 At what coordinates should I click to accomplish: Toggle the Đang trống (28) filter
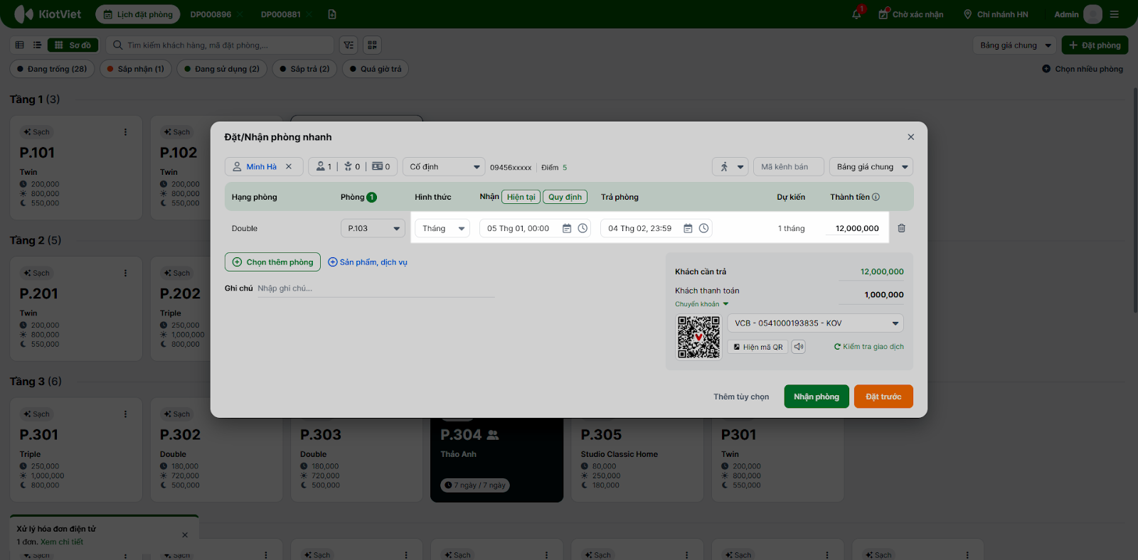pyautogui.click(x=52, y=69)
